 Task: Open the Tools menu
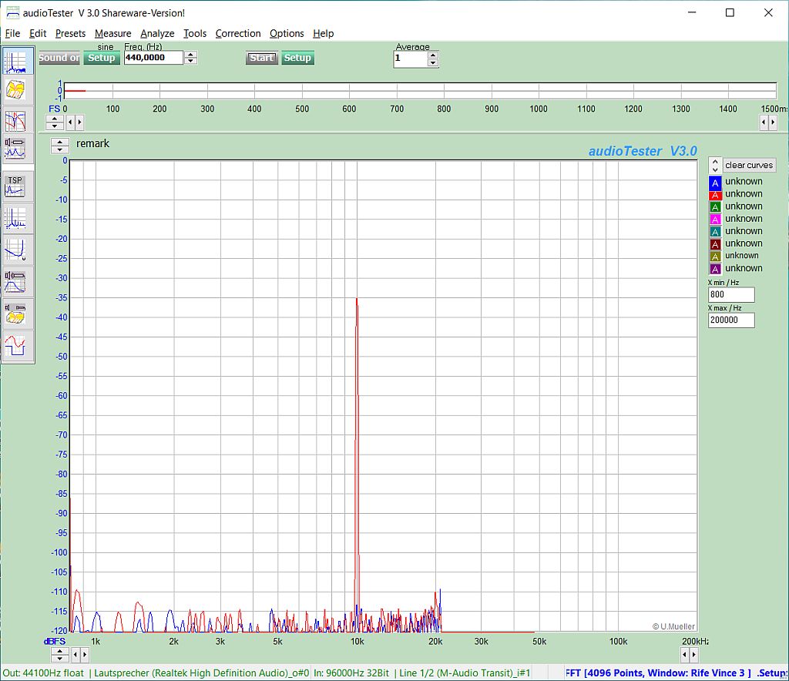point(195,33)
